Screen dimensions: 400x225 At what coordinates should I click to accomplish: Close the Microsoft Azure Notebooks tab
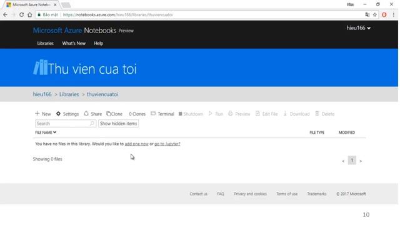coord(55,5)
